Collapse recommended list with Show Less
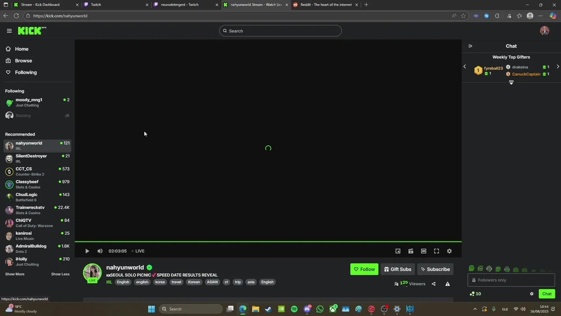 click(60, 274)
